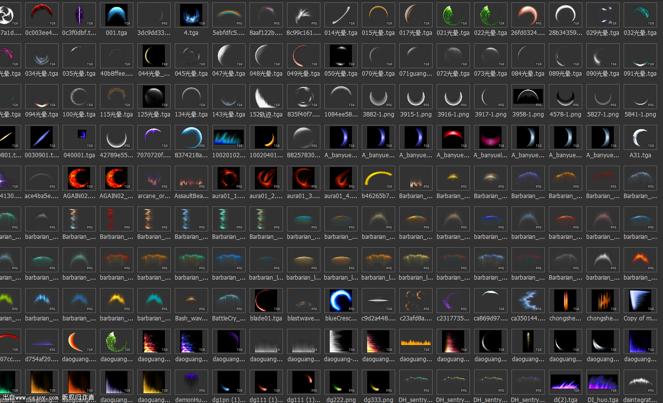This screenshot has width=663, height=403.
Task: Open the aura01_1 red ring thumbnail
Action: click(229, 178)
